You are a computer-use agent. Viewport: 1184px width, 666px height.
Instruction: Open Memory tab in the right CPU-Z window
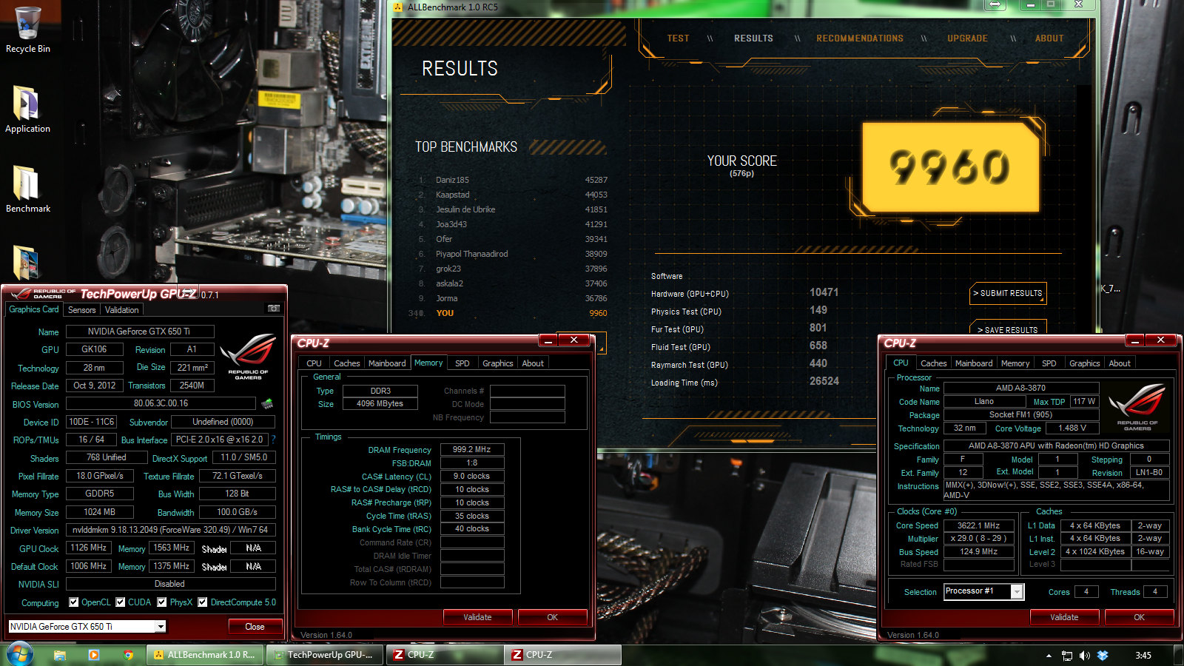click(x=1015, y=363)
